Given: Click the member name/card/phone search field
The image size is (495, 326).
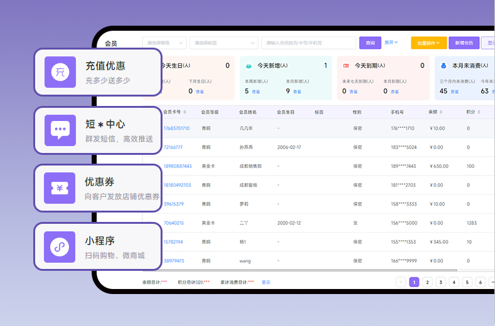Looking at the screenshot, I should point(308,43).
